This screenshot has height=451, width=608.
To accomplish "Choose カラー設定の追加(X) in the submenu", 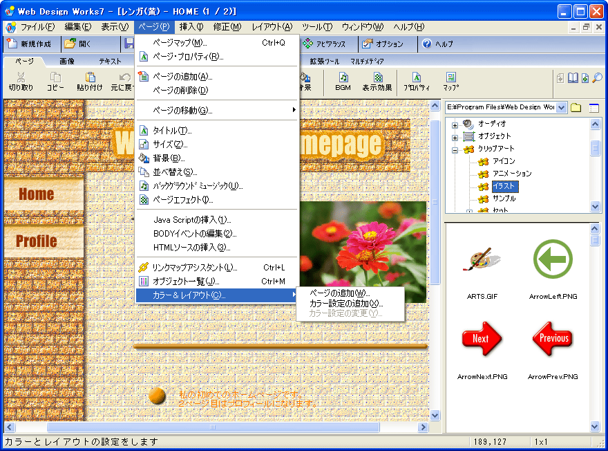I will coord(350,304).
